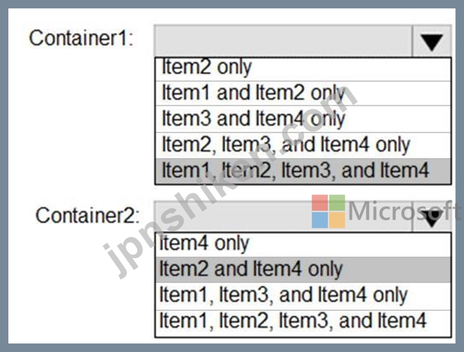The height and width of the screenshot is (352, 464).
Task: Pick 'Item3 and Item4 only' option
Action: pyautogui.click(x=303, y=119)
